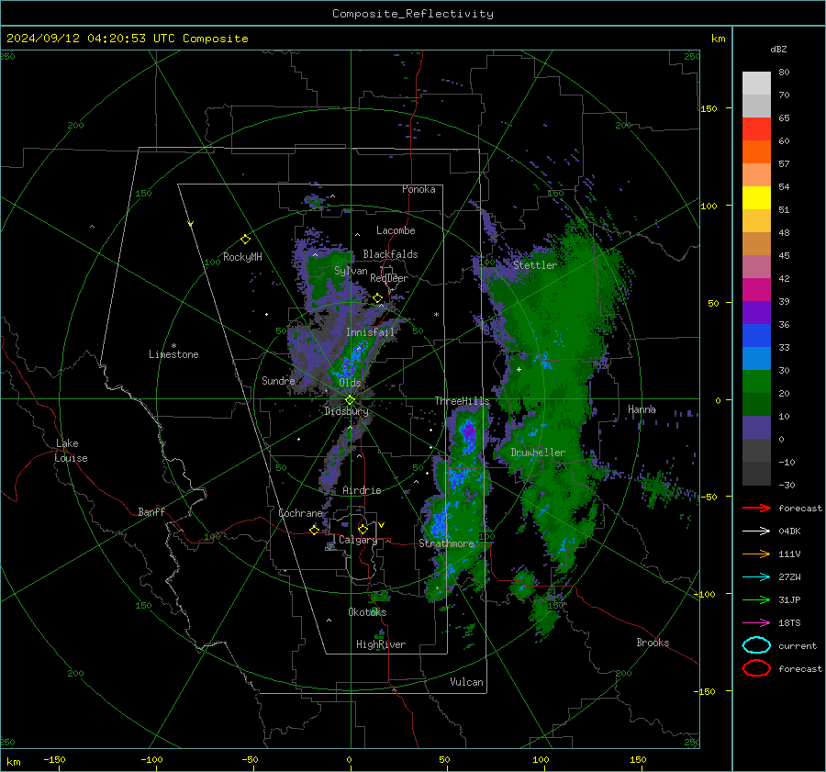Select the cyan current ellipse legend icon
Viewport: 826px width, 772px height.
pos(756,645)
